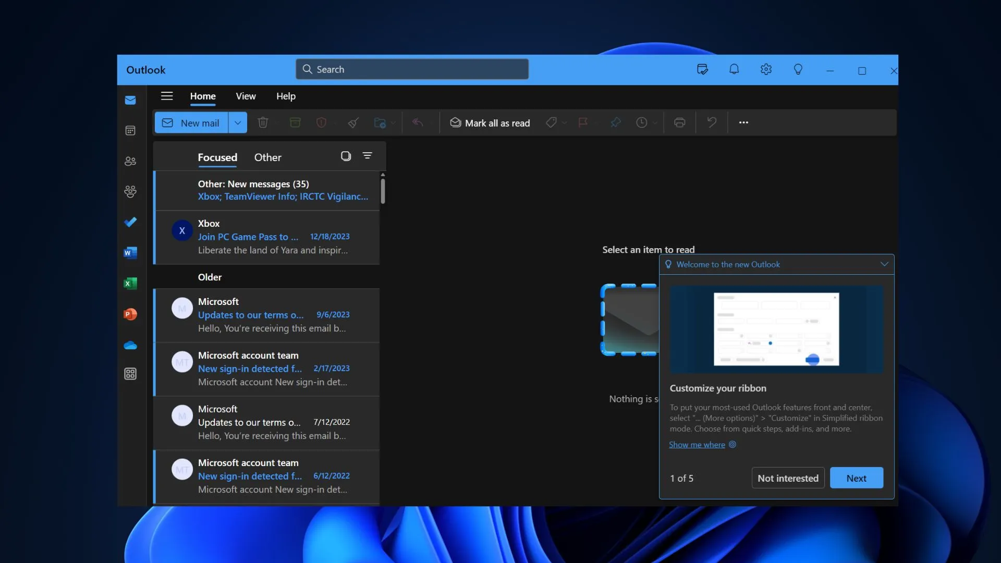This screenshot has width=1001, height=563.
Task: Click the Show me where link
Action: 697,444
